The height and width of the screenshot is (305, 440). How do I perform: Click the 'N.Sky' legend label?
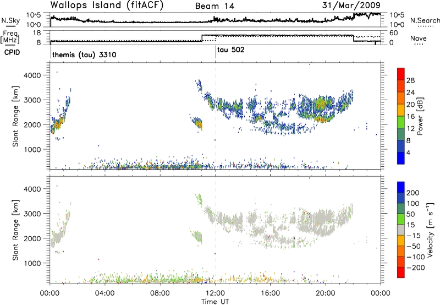tap(10, 20)
